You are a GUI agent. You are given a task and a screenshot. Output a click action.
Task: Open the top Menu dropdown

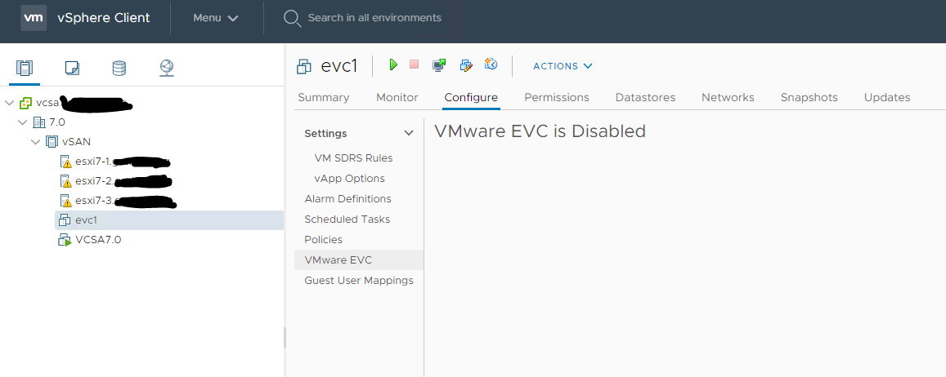[216, 18]
